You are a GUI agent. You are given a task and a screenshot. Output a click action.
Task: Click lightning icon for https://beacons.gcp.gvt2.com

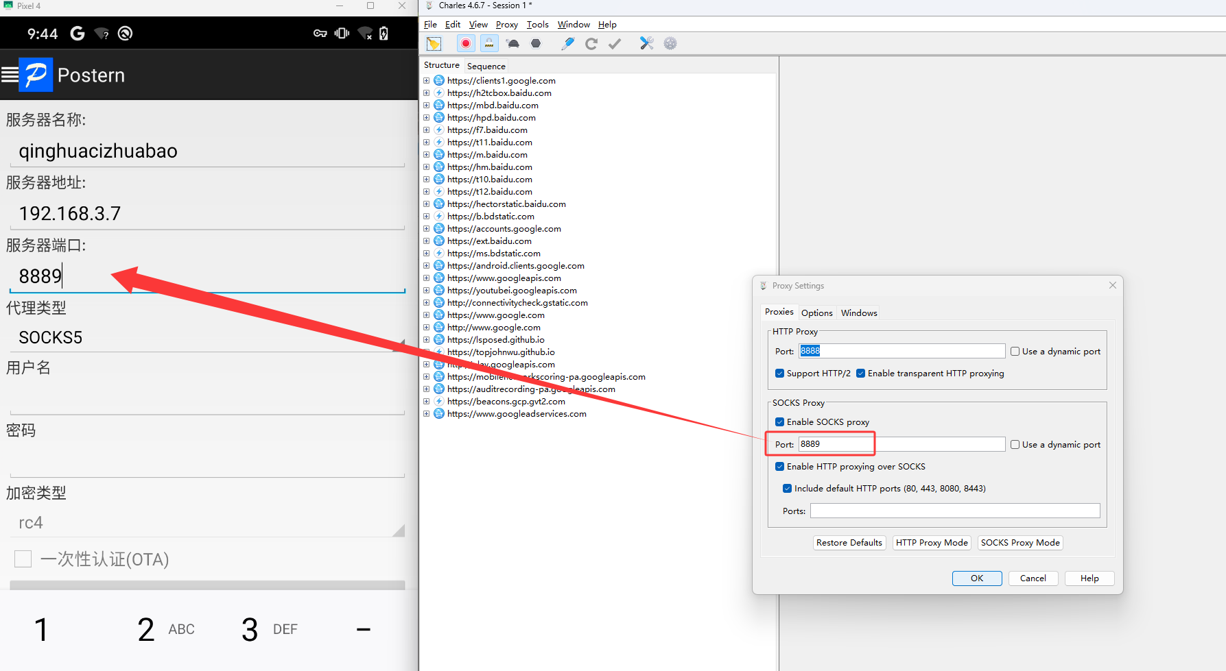pyautogui.click(x=439, y=402)
